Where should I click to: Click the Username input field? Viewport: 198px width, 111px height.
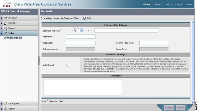tap(81, 37)
